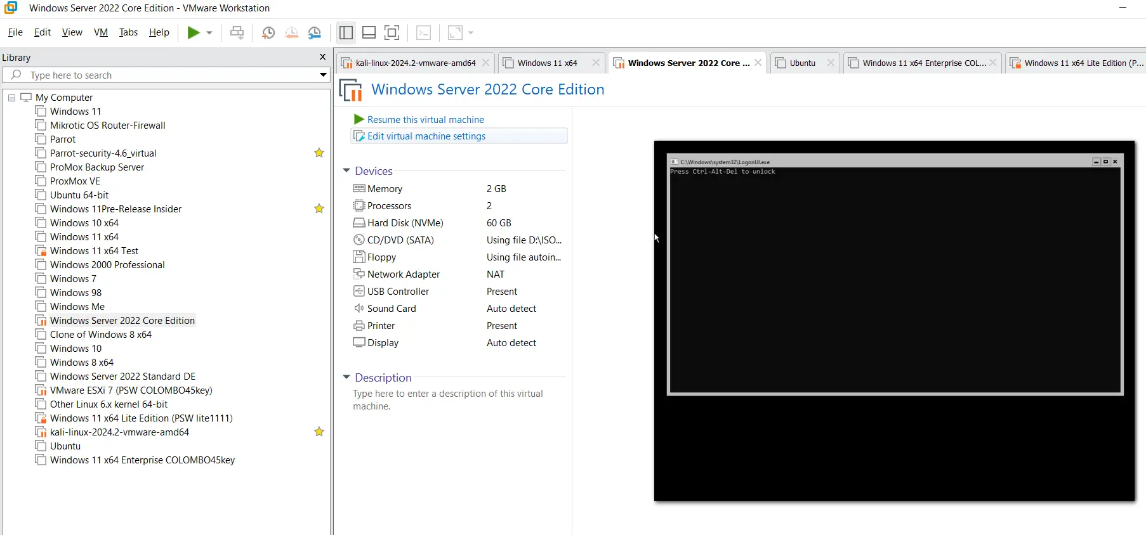Click the Network Adapter device icon
Viewport: 1146px width, 535px height.
(359, 274)
